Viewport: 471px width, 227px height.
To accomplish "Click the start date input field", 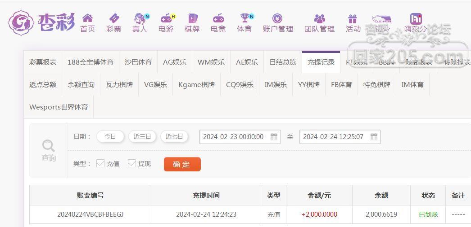I will [x=234, y=137].
